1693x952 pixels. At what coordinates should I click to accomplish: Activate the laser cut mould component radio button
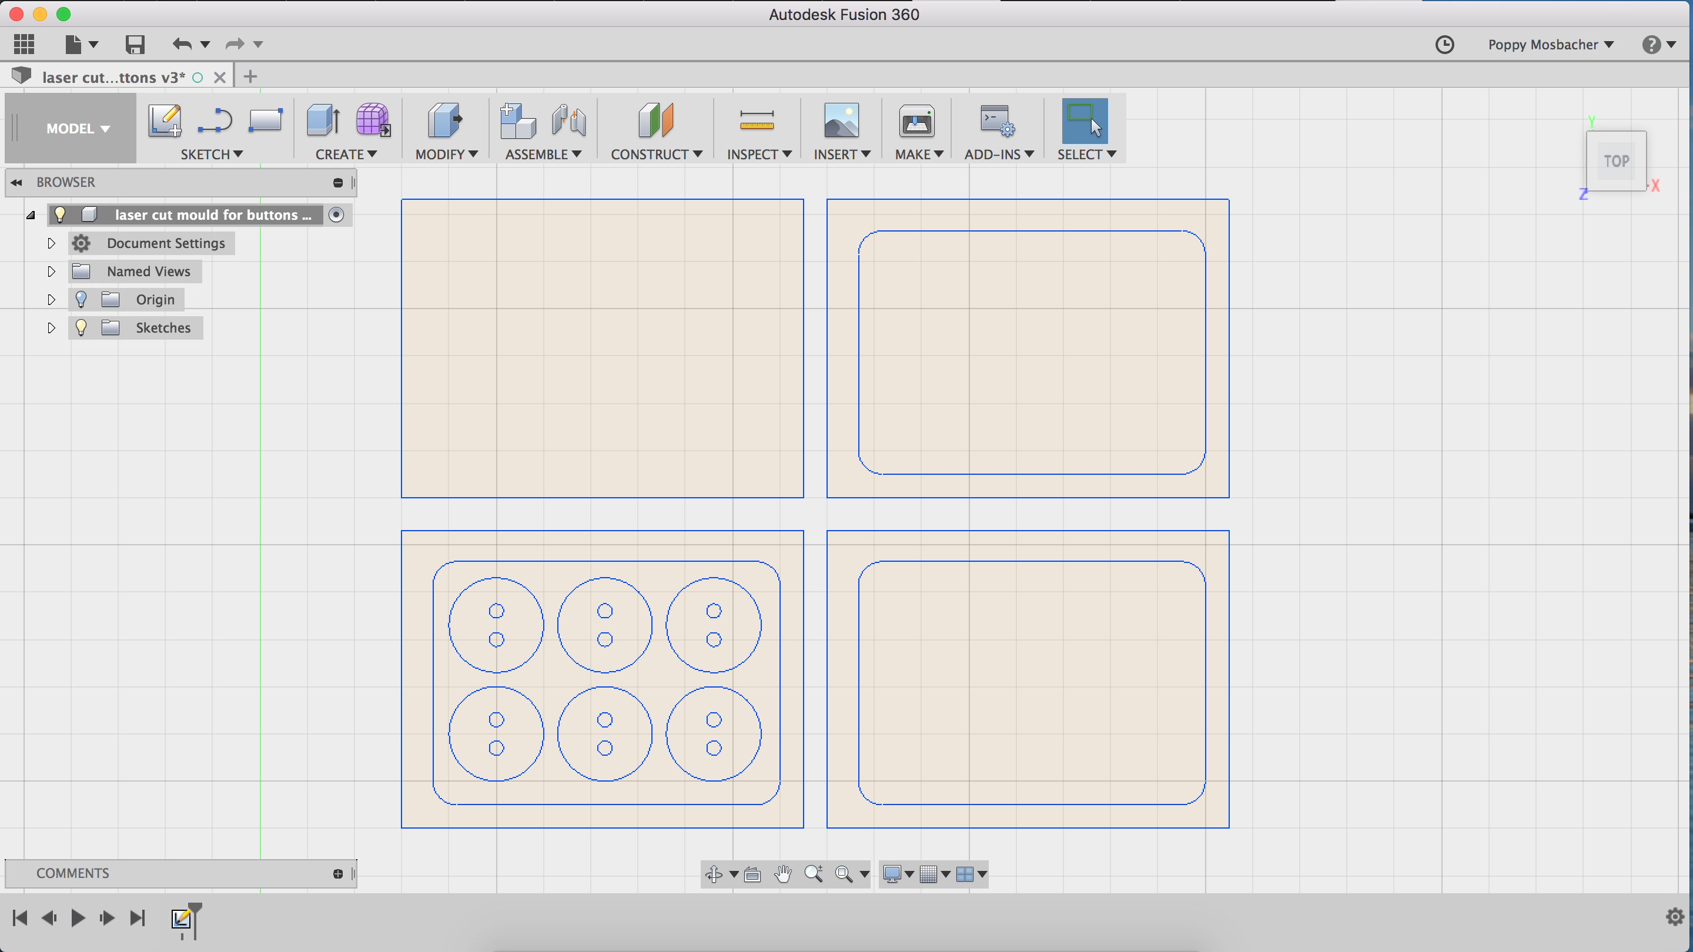(336, 215)
